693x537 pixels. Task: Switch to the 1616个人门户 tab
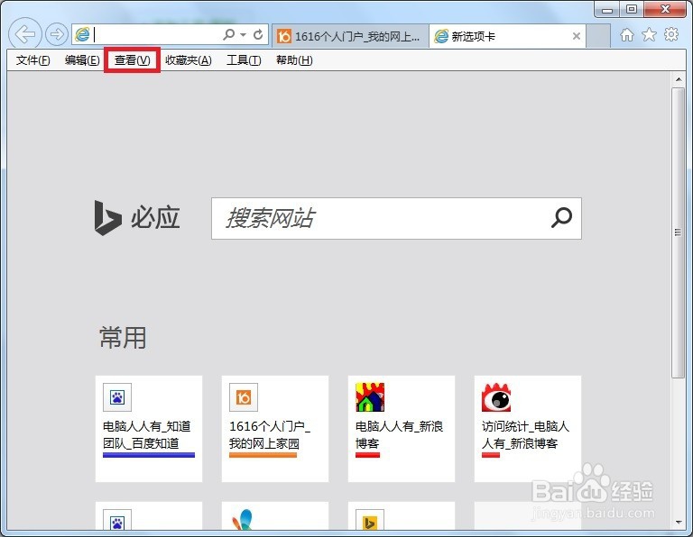(x=349, y=36)
